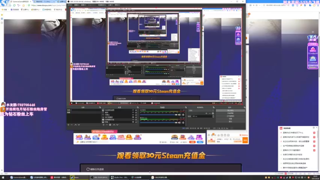Adjust the first mixer track volume slider

click(x=159, y=115)
